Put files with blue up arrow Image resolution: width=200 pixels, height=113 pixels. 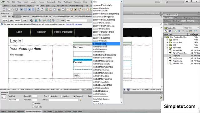pyautogui.click(x=179, y=31)
